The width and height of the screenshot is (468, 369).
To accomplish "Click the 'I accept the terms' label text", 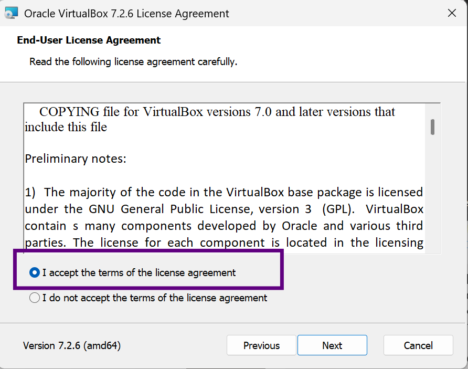I will coord(139,273).
